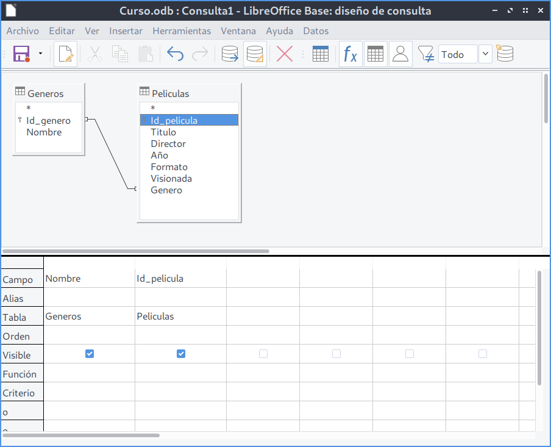Click the Paste clipboard icon
This screenshot has height=447, width=551.
pos(146,54)
